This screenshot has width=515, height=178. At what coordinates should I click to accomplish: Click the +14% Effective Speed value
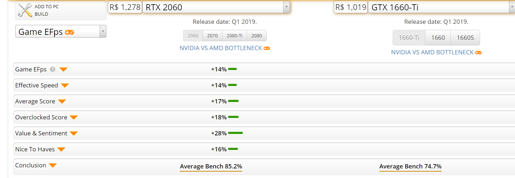(x=219, y=85)
